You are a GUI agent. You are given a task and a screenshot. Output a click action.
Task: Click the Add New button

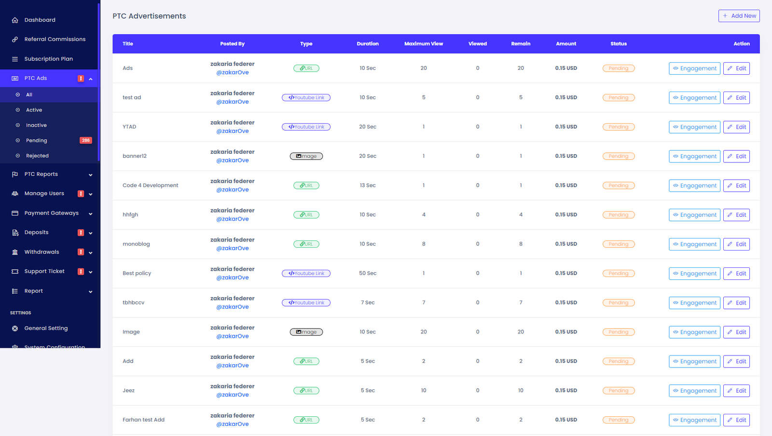tap(739, 16)
